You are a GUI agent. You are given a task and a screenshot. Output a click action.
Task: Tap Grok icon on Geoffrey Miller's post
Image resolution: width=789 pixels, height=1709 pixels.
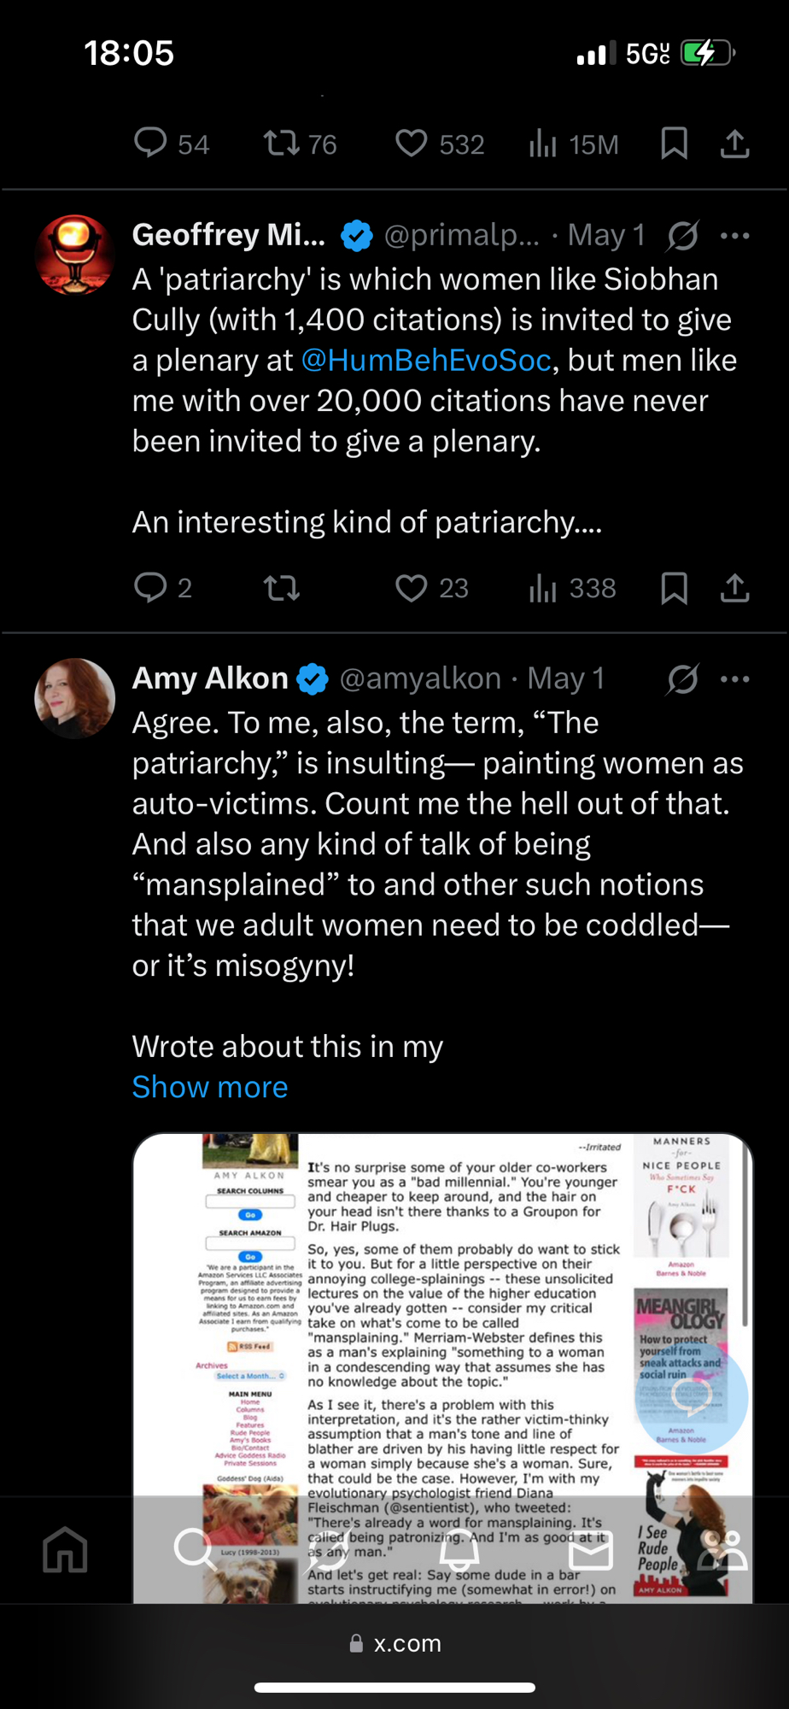[x=682, y=236]
